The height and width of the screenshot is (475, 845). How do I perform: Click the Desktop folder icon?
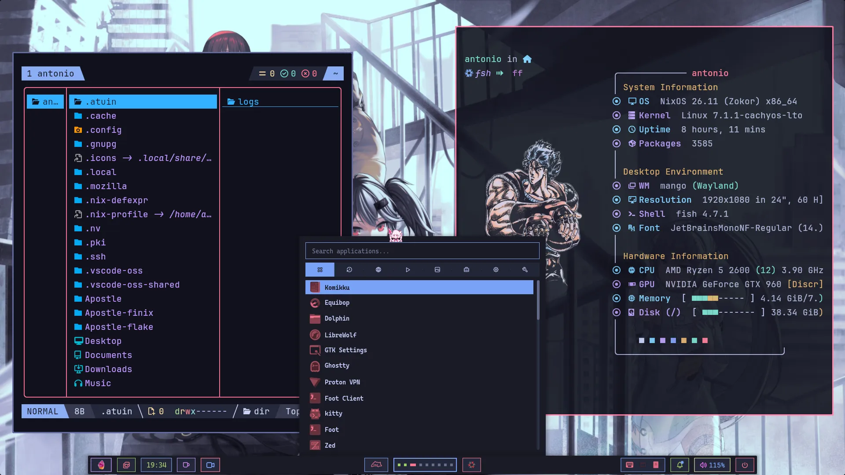click(78, 341)
